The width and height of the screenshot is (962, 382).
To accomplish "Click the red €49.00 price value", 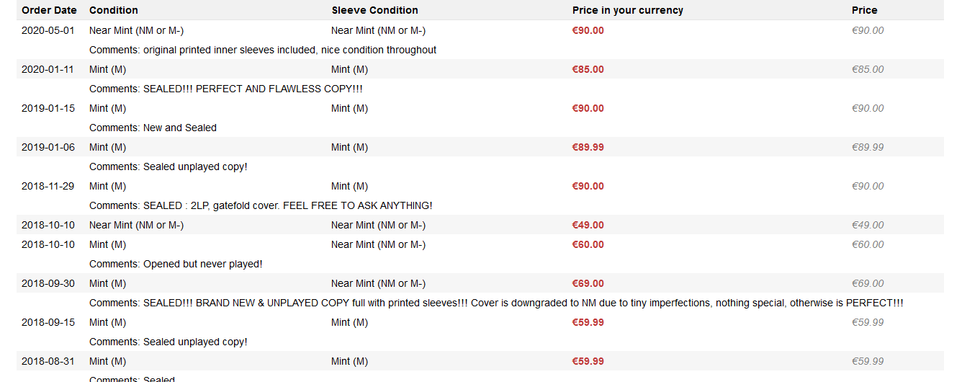I will (x=588, y=225).
